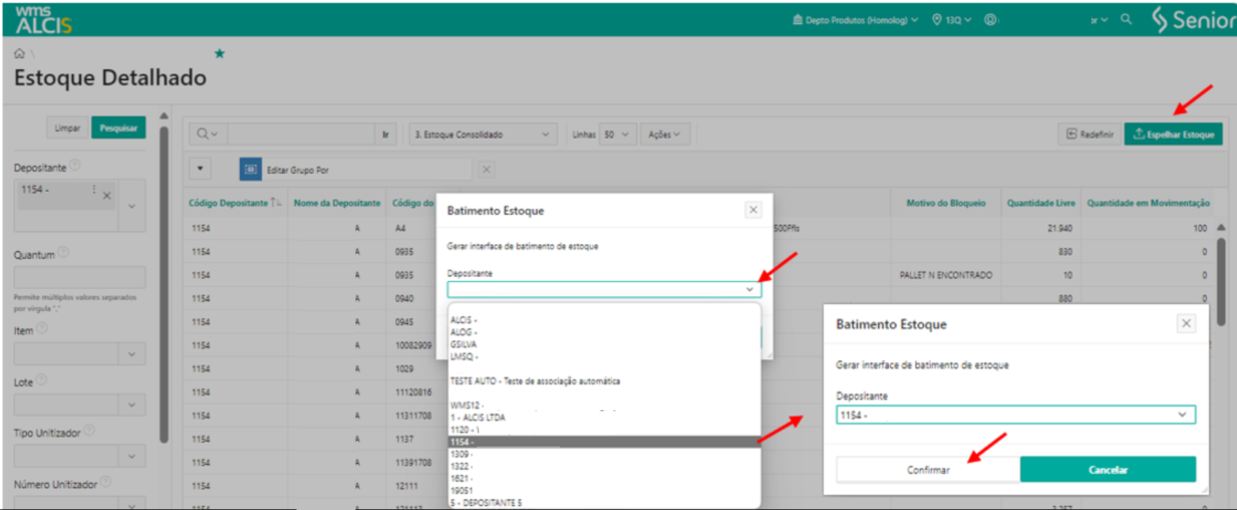Viewport: 1237px width, 510px height.
Task: Click the Limpar button
Action: point(67,128)
